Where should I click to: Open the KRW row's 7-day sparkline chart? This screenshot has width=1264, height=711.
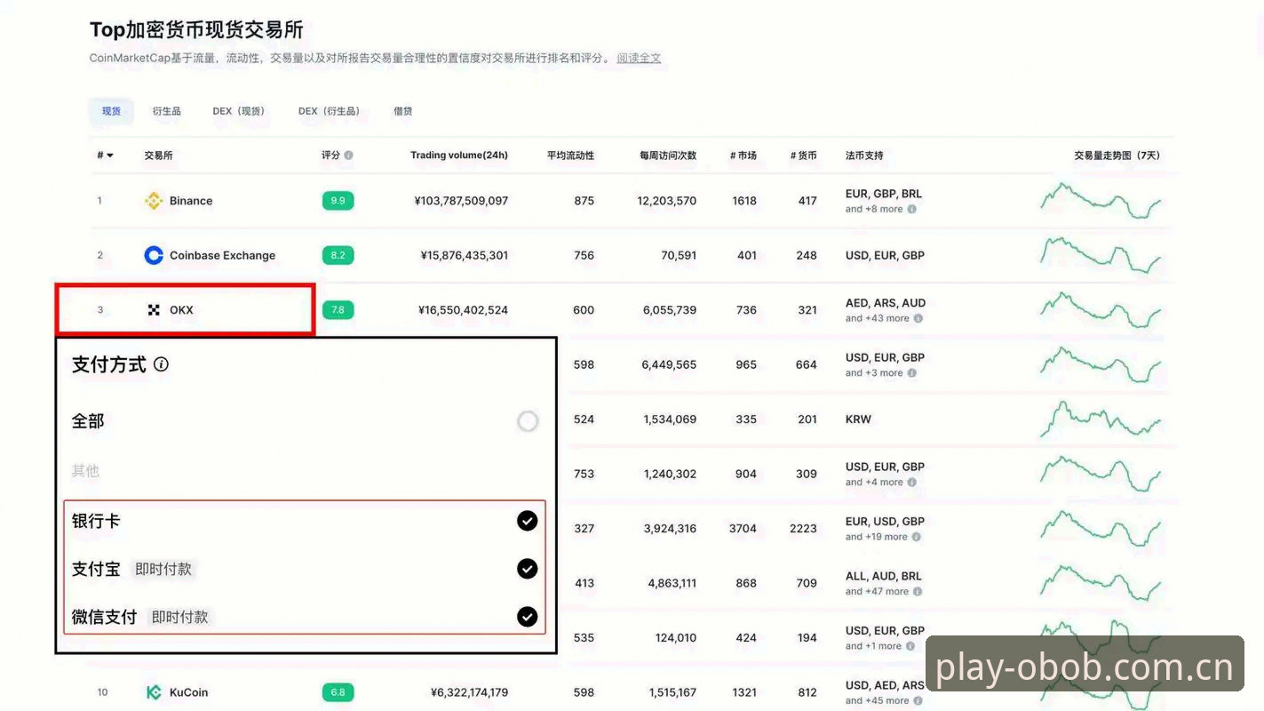click(x=1101, y=419)
